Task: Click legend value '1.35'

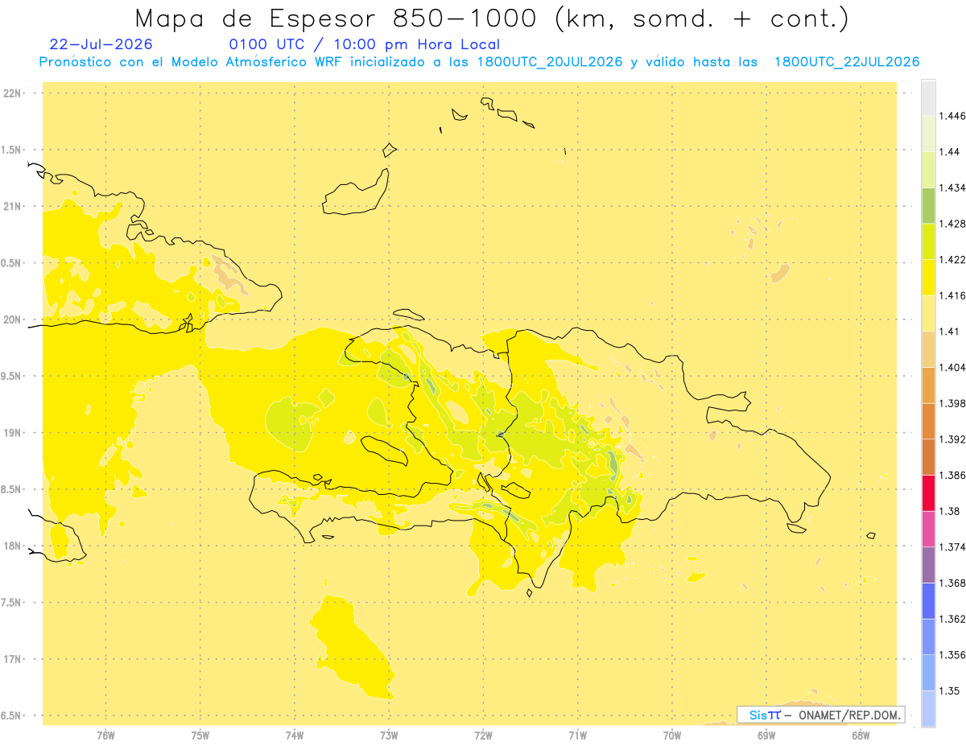Action: 950,690
